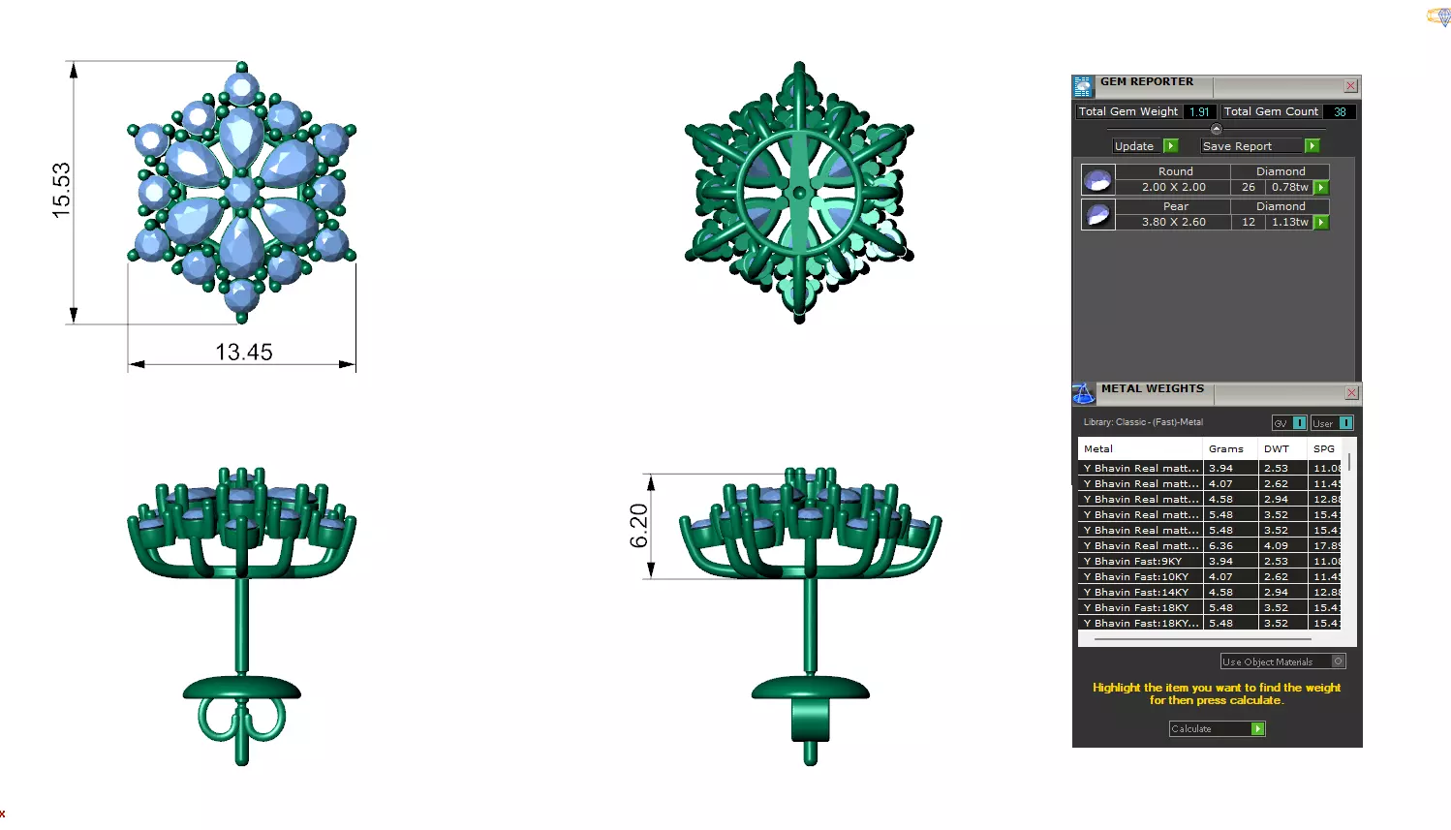Click the 4.09 DWT cell
1451x830 pixels.
click(1282, 546)
